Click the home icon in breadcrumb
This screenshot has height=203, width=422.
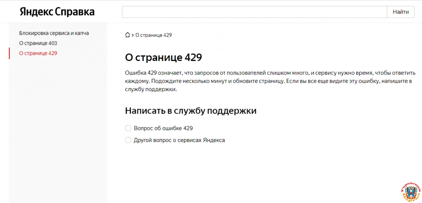point(127,35)
